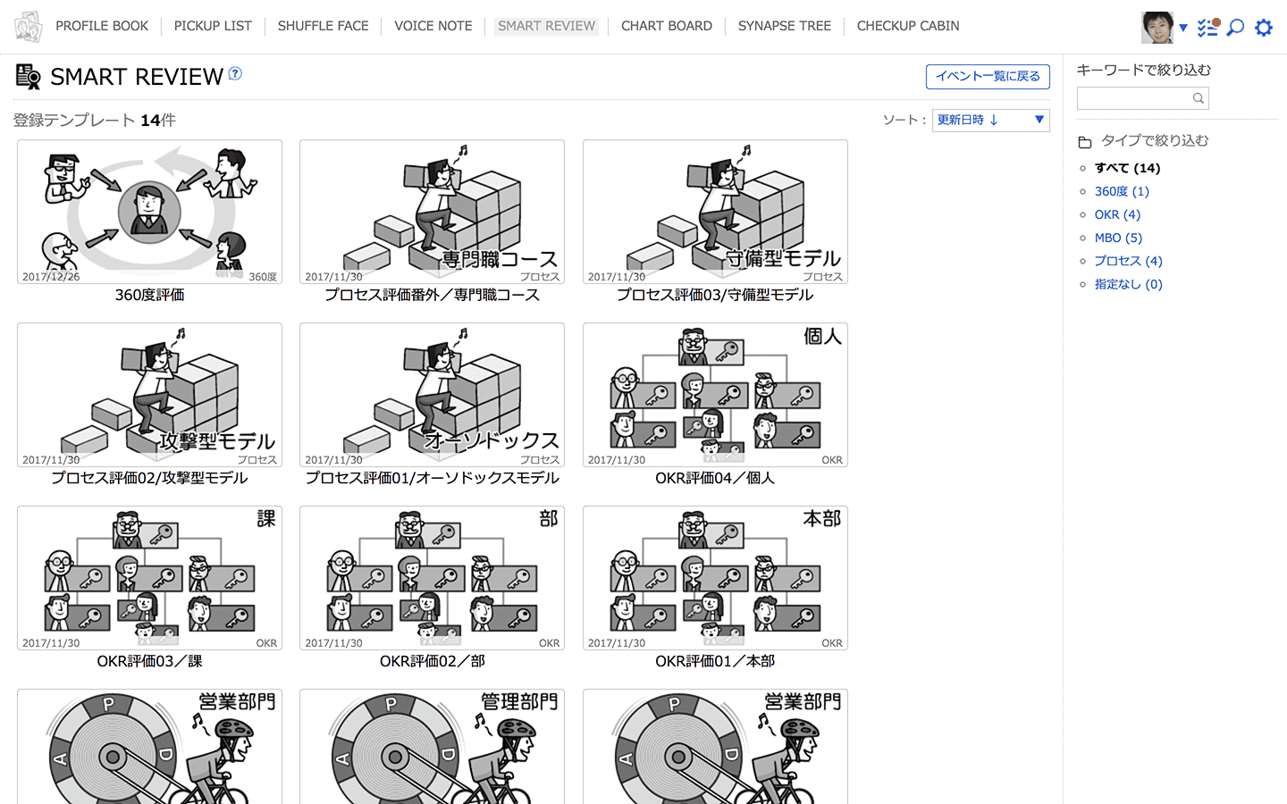
Task: Click the user avatar photo
Action: (x=1157, y=28)
